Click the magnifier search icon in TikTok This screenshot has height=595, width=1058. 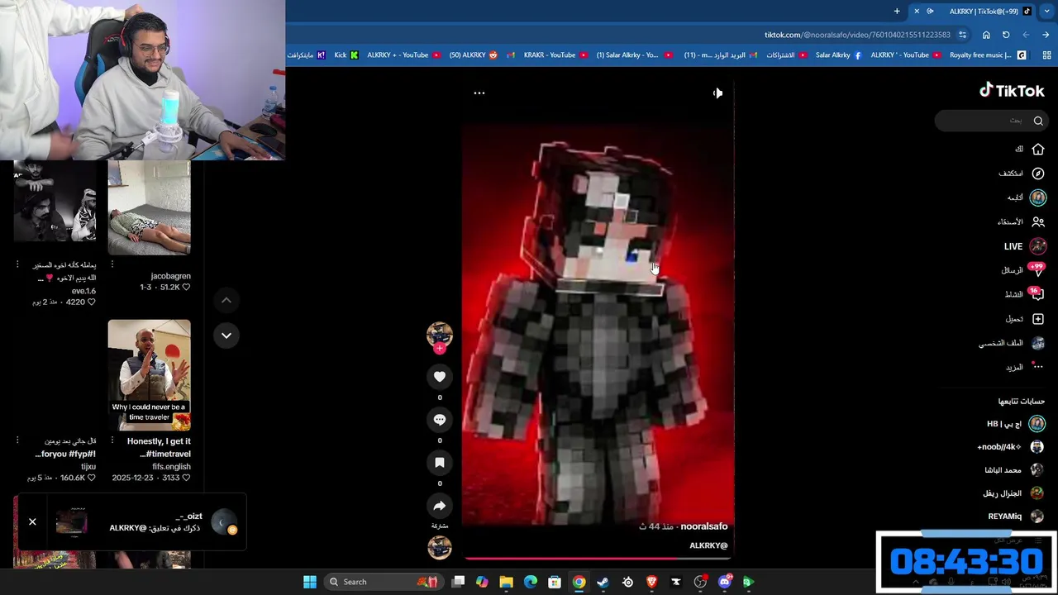point(1038,121)
